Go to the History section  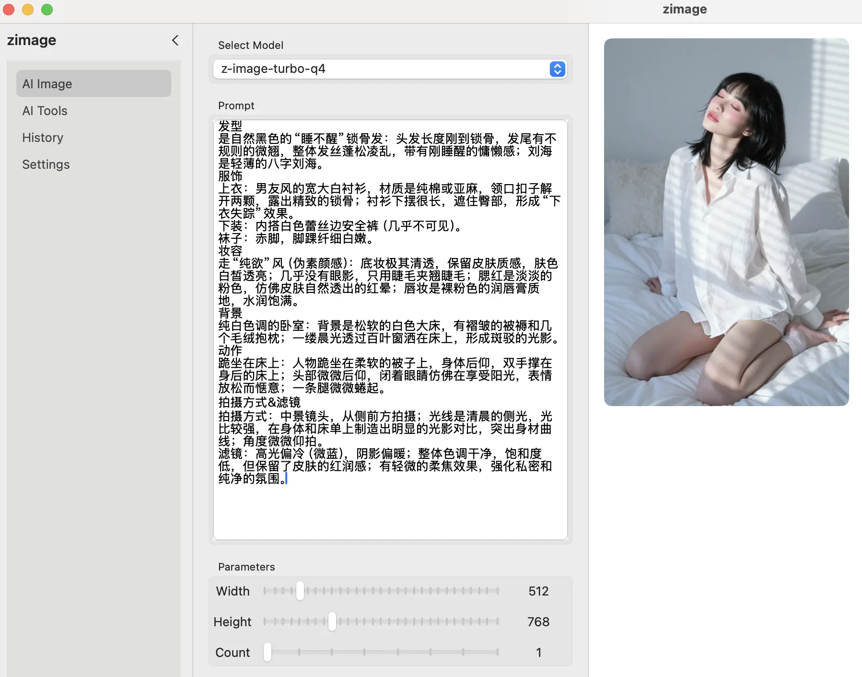click(43, 138)
